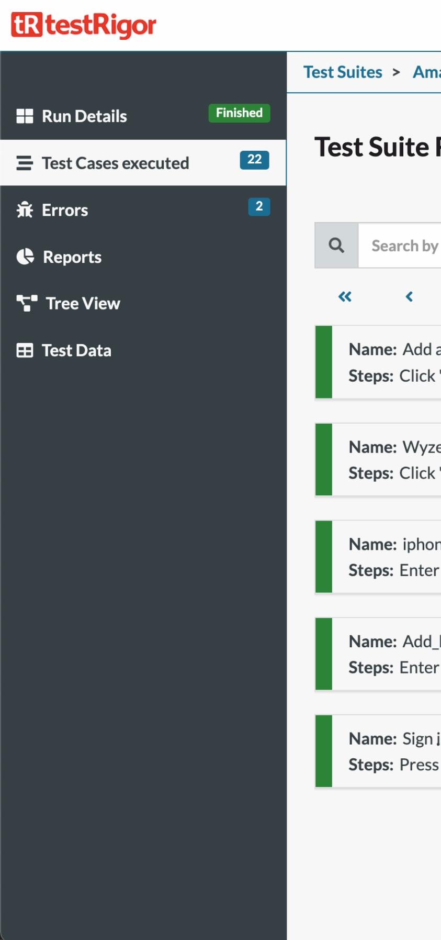441x940 pixels.
Task: Click the errors count badge showing 2
Action: [x=259, y=206]
